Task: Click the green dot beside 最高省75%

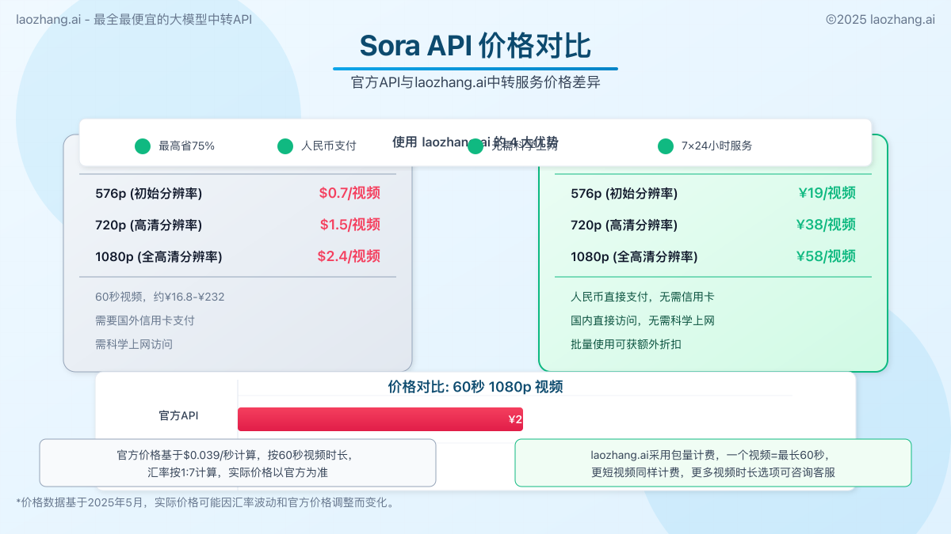Action: (x=143, y=146)
